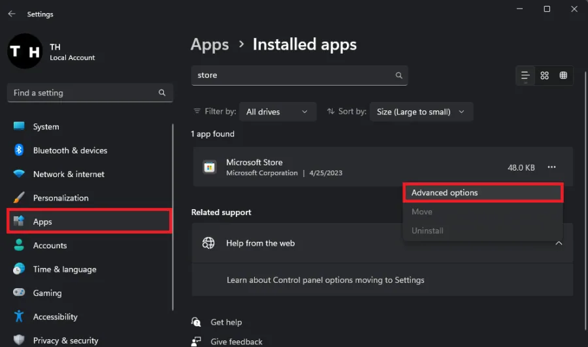The image size is (588, 347).
Task: Click the Find a setting search field
Action: pyautogui.click(x=90, y=93)
